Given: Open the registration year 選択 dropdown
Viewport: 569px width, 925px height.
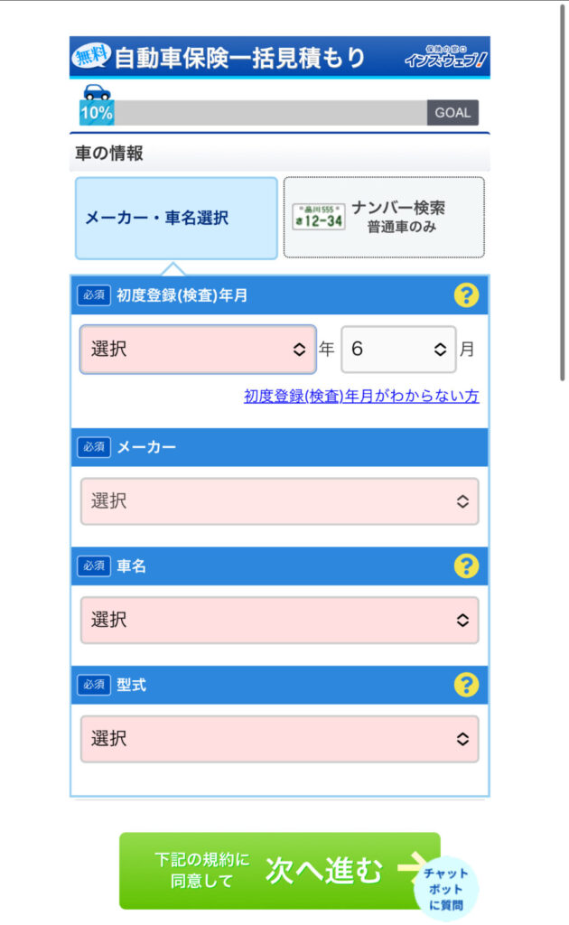Looking at the screenshot, I should point(198,350).
